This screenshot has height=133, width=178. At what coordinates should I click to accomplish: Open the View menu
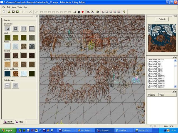(x=14, y=7)
